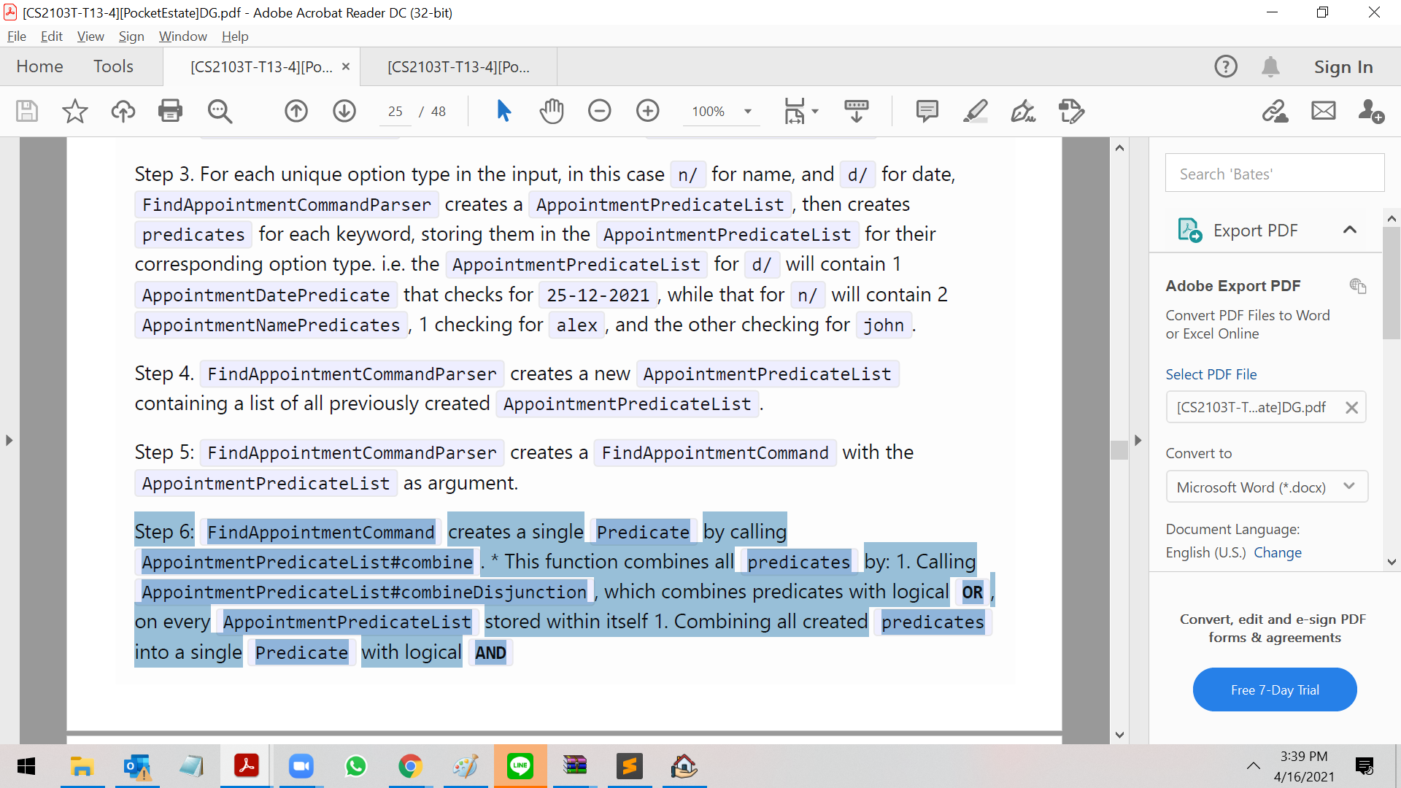
Task: Click the zoom in plus icon
Action: (x=647, y=111)
